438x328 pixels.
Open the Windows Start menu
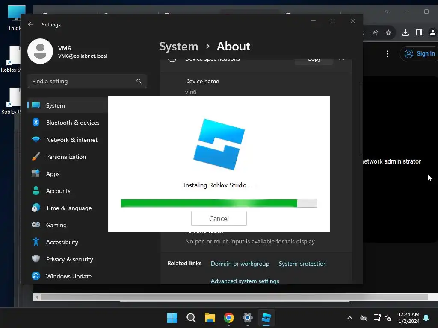click(172, 318)
